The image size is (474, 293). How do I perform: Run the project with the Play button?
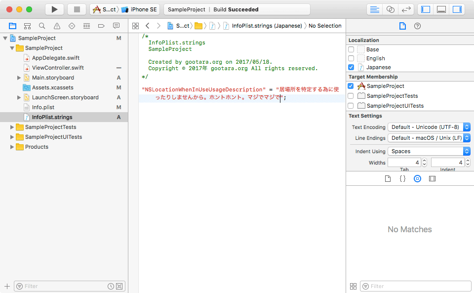pos(54,9)
